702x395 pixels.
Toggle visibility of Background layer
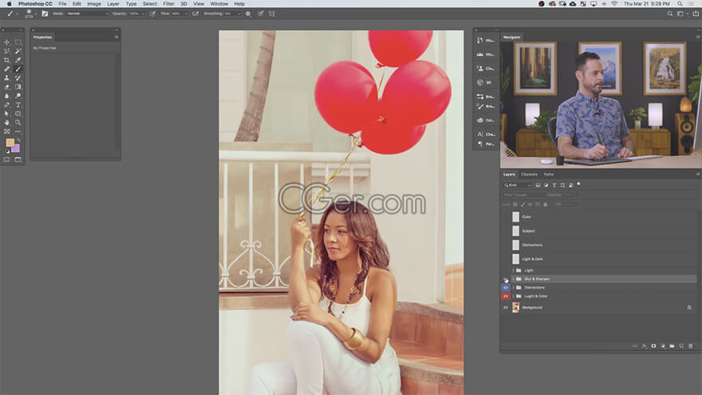[506, 308]
